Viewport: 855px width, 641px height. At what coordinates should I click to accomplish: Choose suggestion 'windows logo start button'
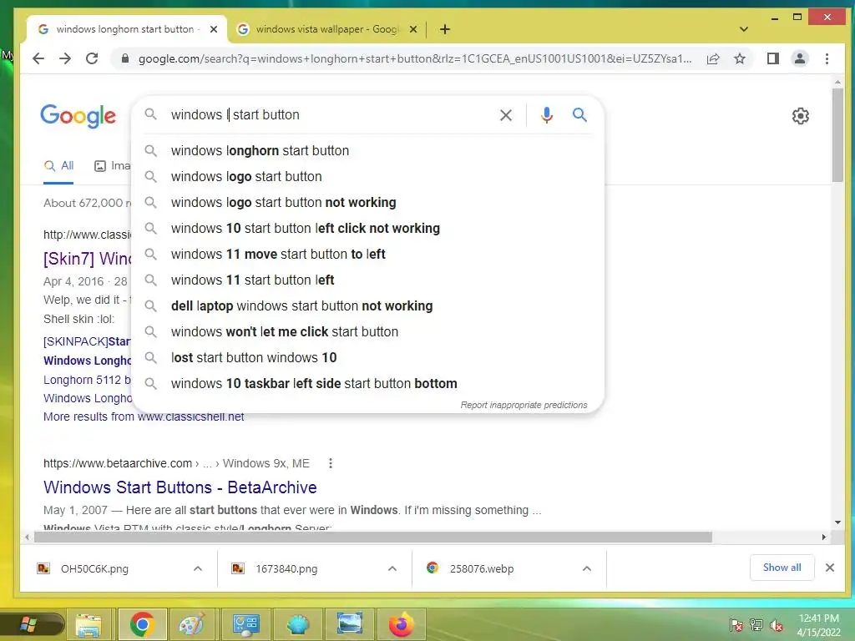click(368, 177)
